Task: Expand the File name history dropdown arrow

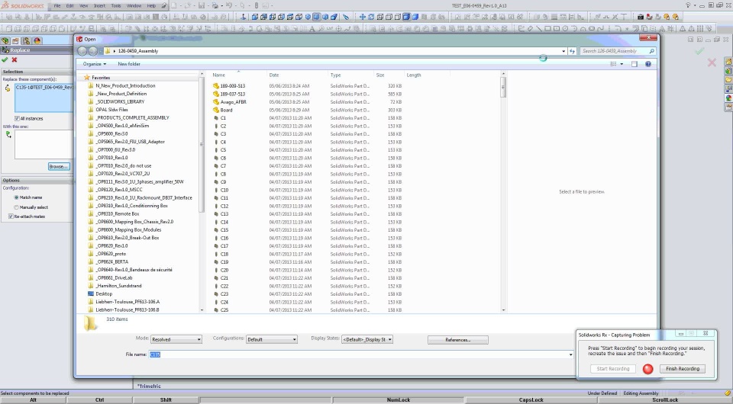Action: [x=570, y=354]
